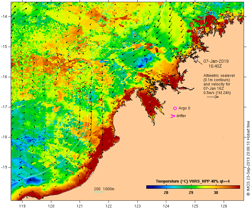Click colorbar tick label 29

tap(191, 192)
